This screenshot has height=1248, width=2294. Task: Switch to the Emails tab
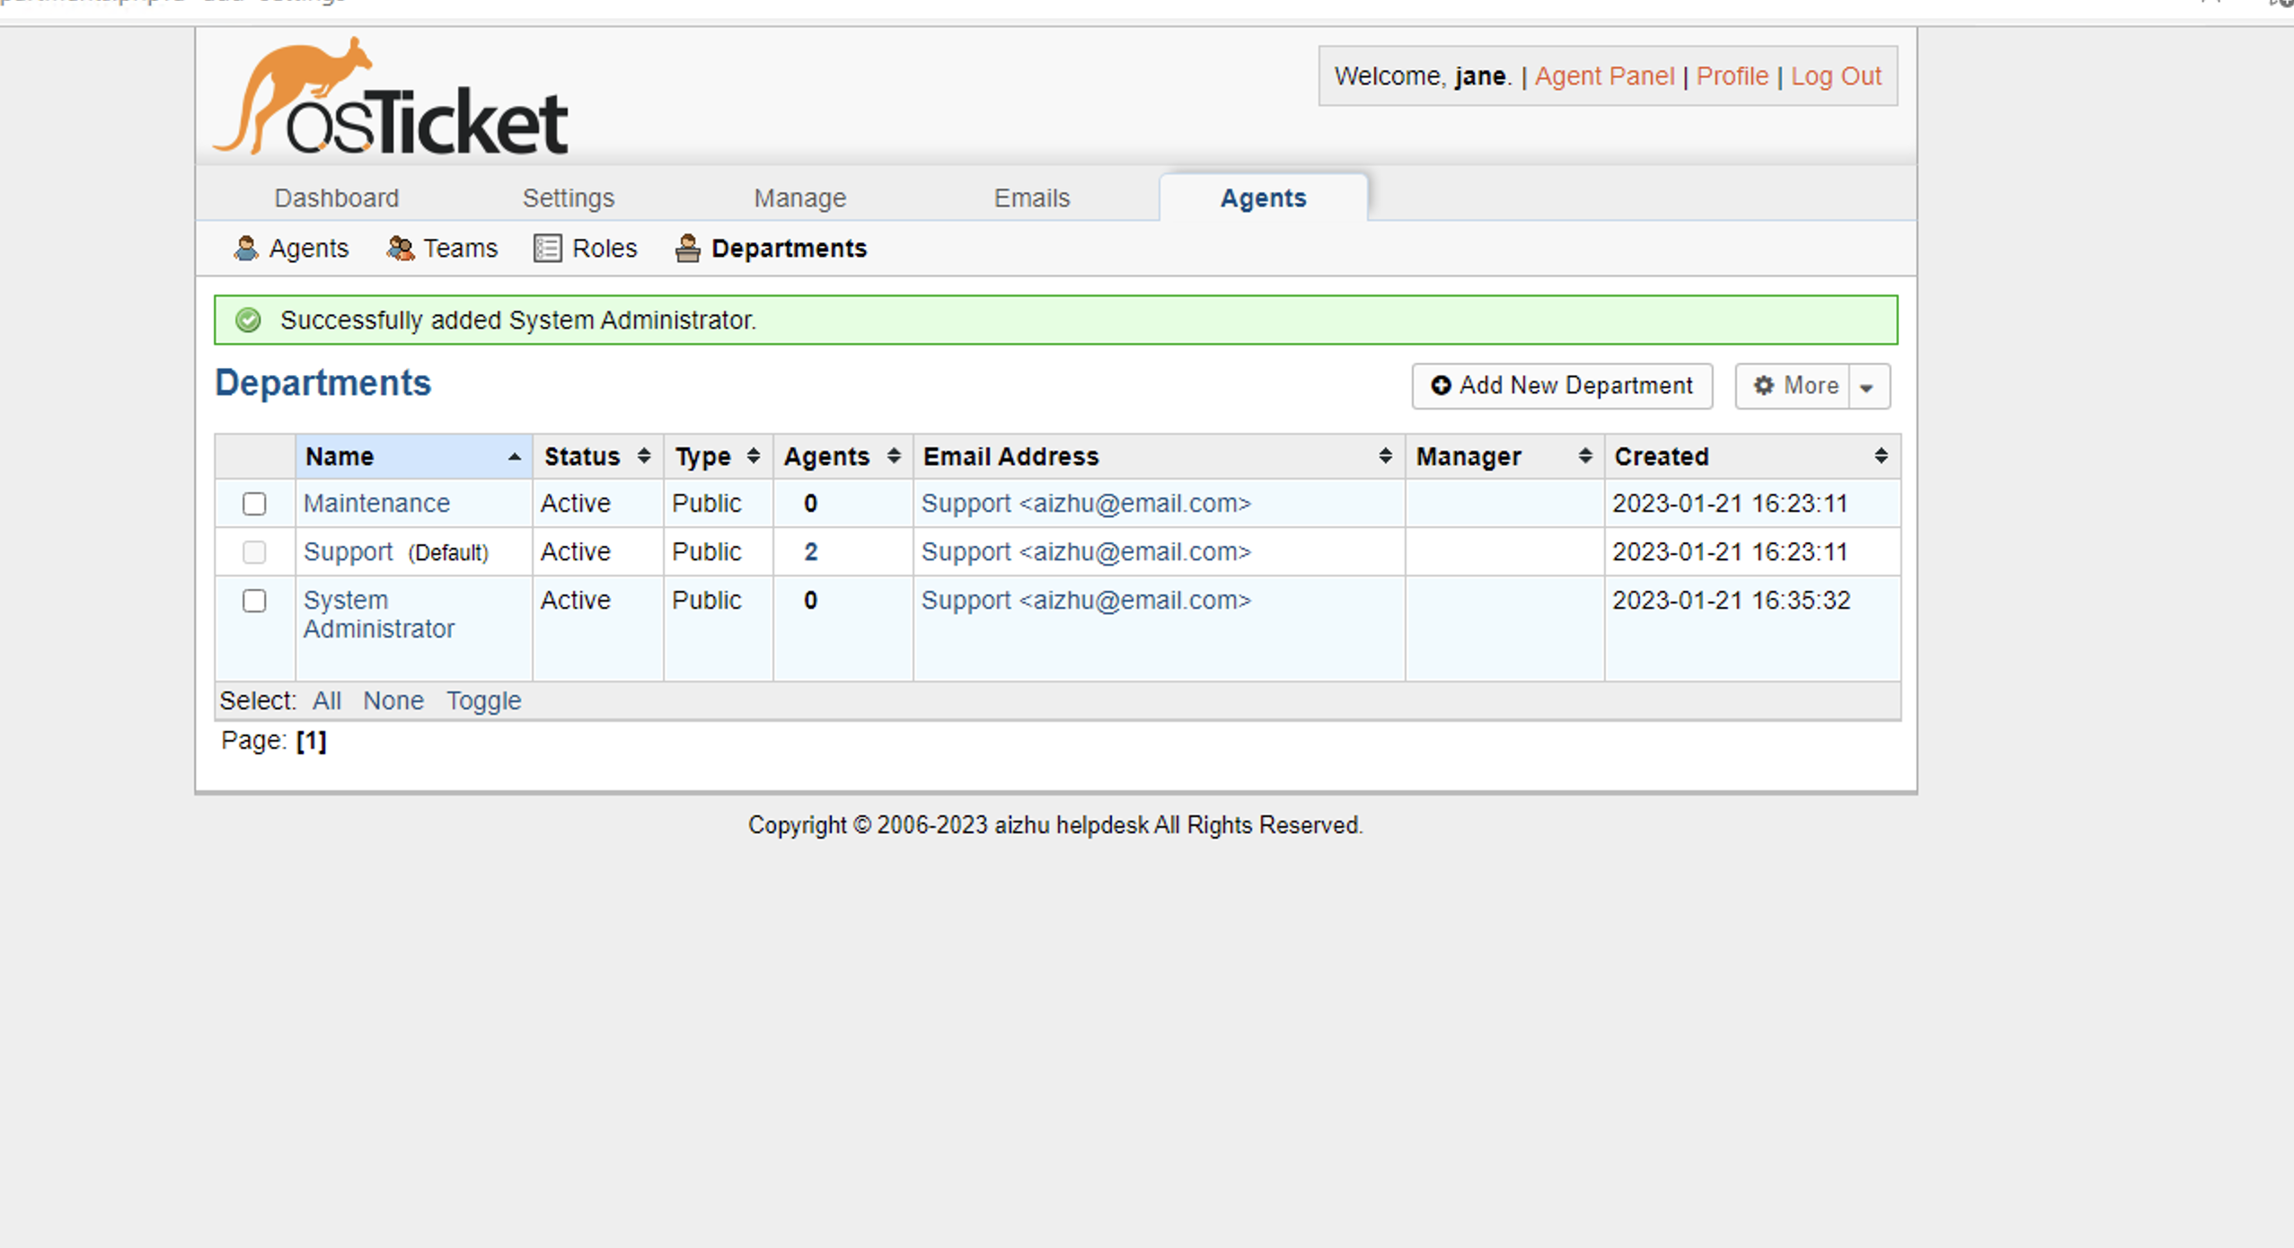point(1030,198)
